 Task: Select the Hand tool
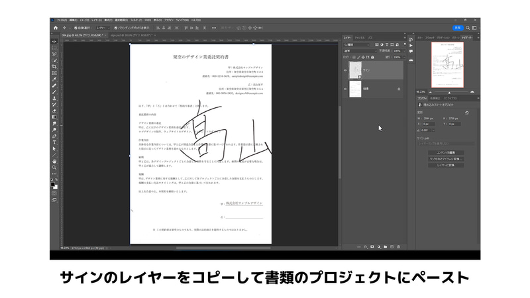click(54, 161)
